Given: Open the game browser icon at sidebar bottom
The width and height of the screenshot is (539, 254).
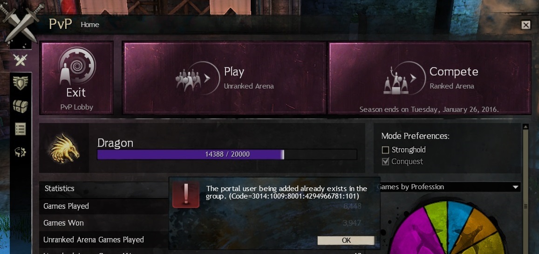Looking at the screenshot, I should (x=20, y=152).
